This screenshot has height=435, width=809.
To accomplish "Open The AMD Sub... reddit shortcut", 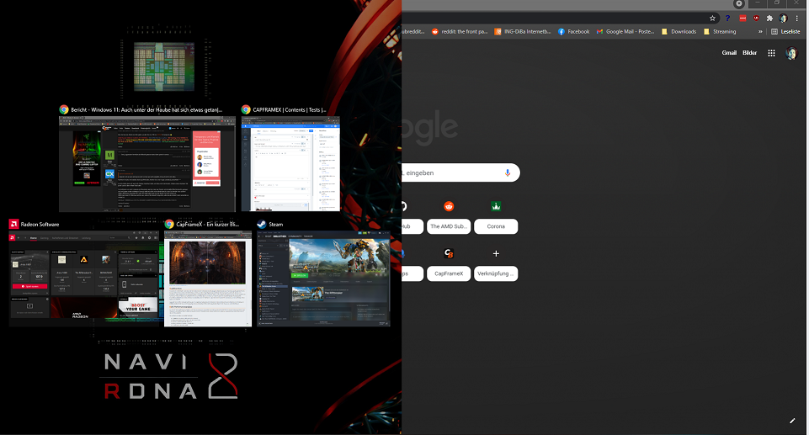I will coord(449,216).
